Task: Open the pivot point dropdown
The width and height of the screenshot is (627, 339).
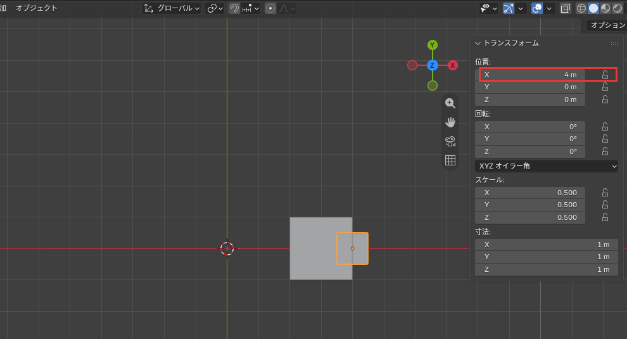Action: coord(215,8)
